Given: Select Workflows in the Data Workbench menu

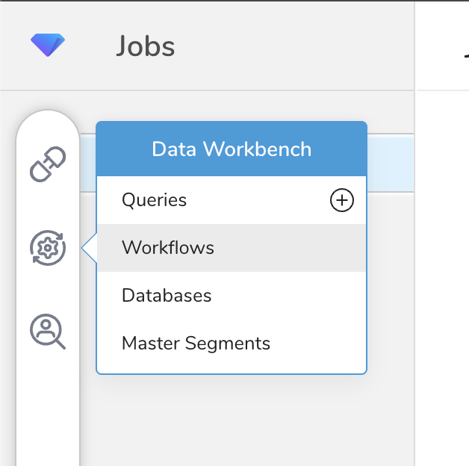Looking at the screenshot, I should [168, 248].
